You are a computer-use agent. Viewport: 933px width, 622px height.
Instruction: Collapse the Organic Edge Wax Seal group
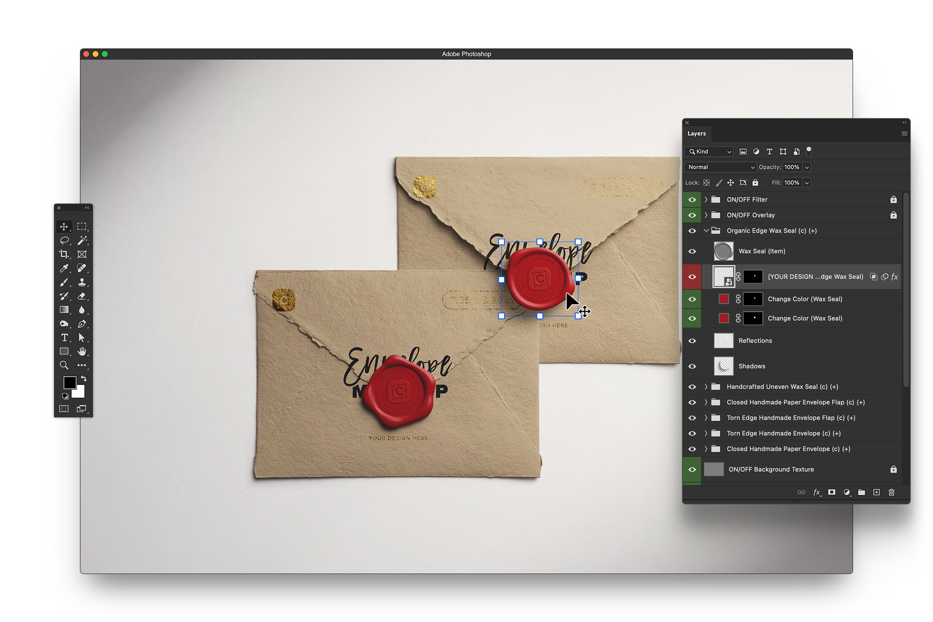coord(706,231)
